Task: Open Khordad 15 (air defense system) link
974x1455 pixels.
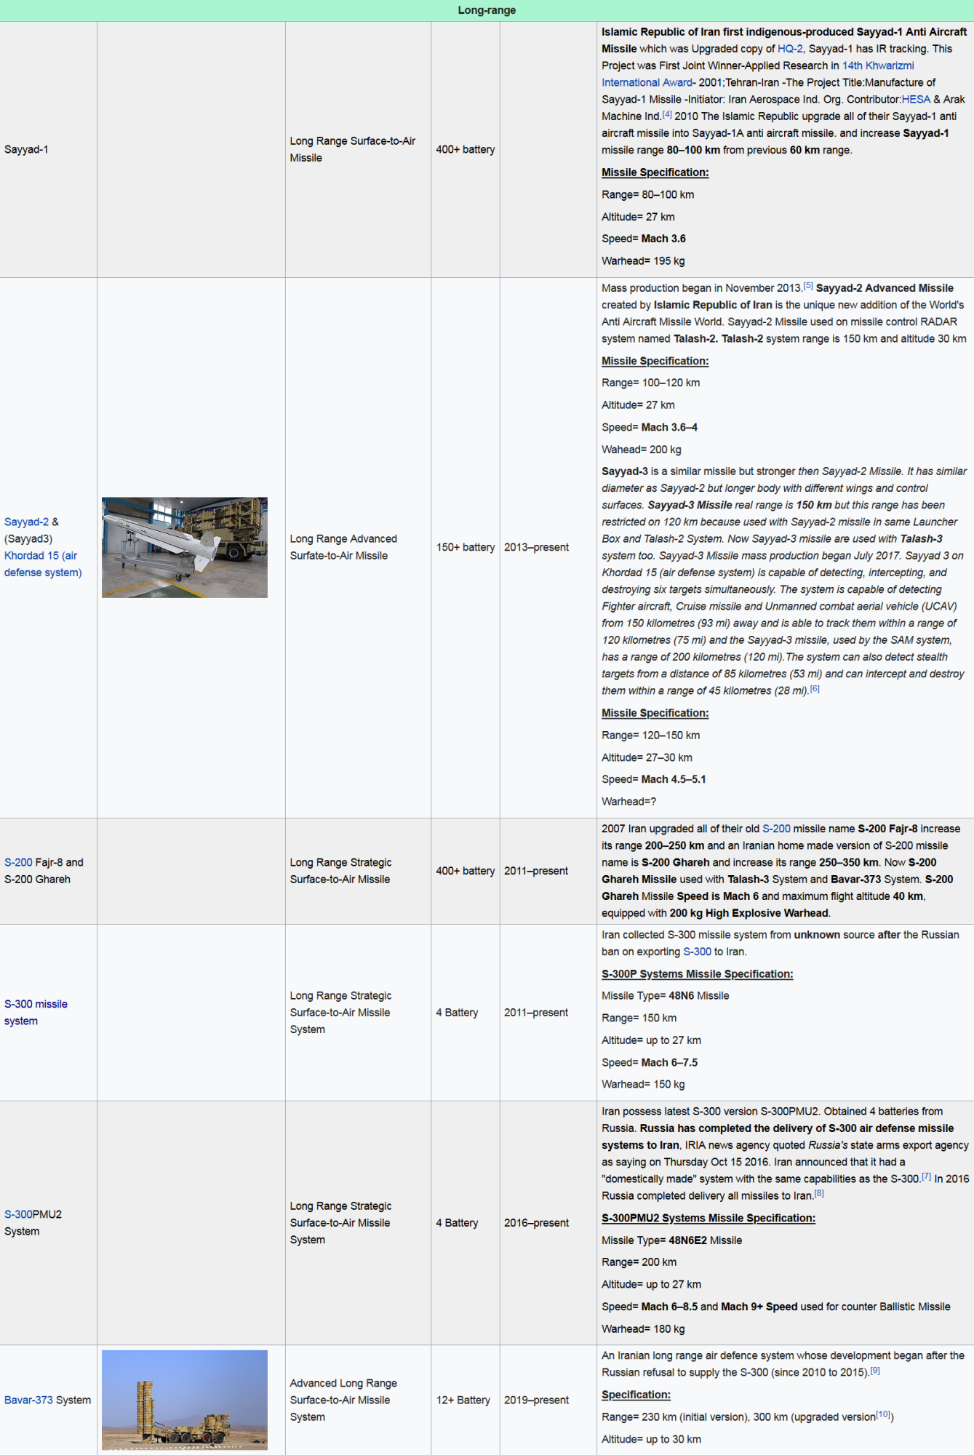Action: [x=43, y=564]
